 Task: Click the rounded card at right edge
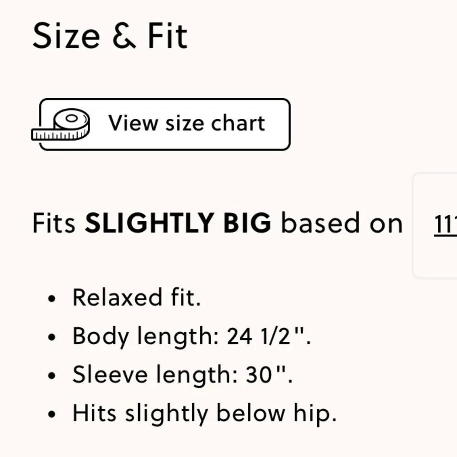pos(435,225)
